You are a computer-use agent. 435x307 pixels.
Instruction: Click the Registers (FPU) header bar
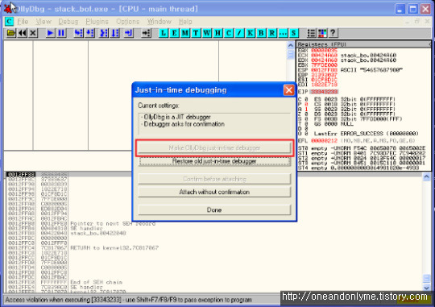pos(363,44)
